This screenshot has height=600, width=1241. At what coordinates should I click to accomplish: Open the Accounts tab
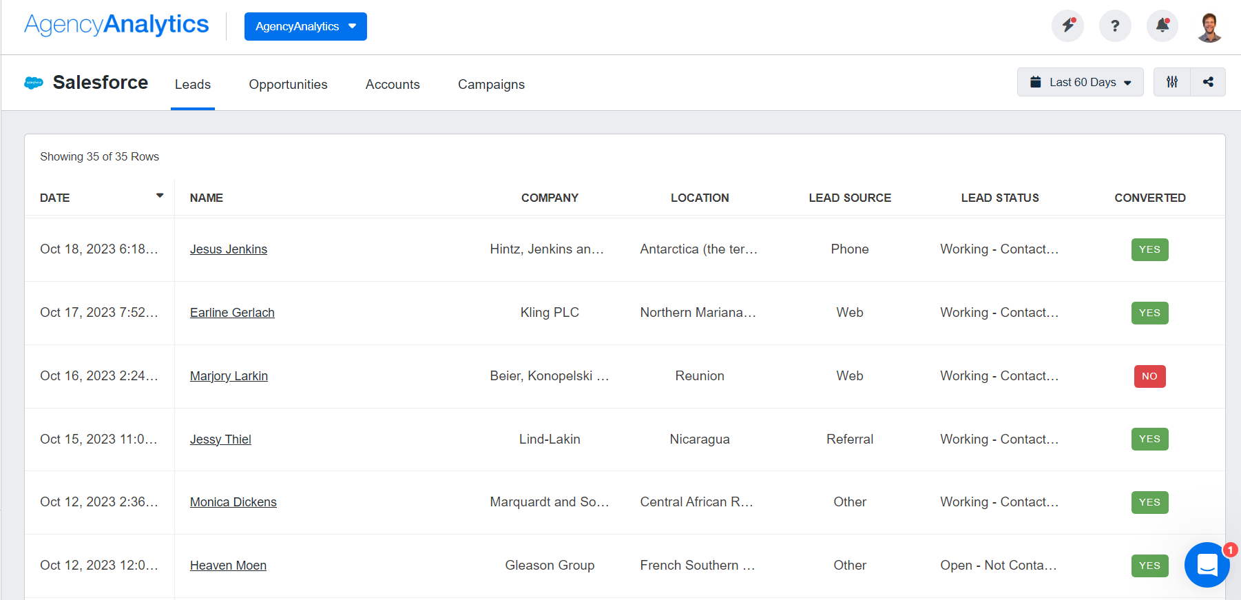coord(393,84)
